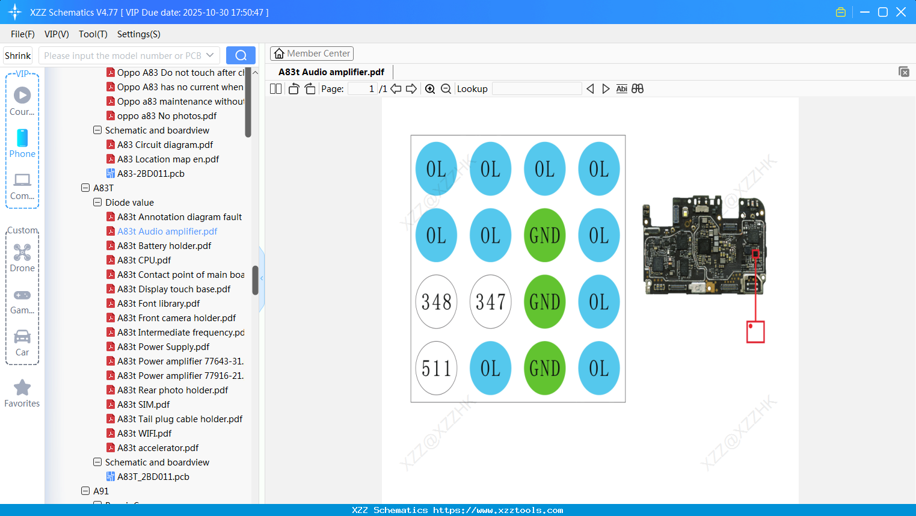
Task: Click the www.xzztools.com link in status bar
Action: 499,510
